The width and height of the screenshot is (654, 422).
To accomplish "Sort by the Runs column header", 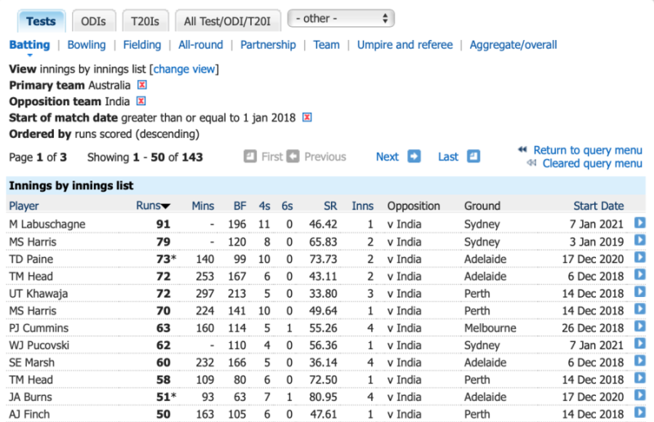I will click(x=153, y=206).
